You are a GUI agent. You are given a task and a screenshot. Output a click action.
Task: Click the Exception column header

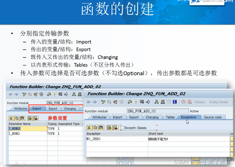(117, 134)
